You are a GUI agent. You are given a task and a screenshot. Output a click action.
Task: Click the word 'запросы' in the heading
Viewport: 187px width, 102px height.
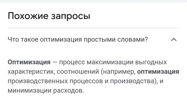pos(71,16)
